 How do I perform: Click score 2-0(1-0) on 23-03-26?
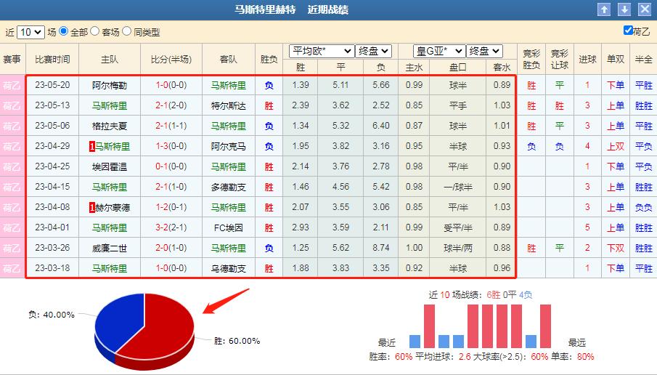(x=171, y=248)
